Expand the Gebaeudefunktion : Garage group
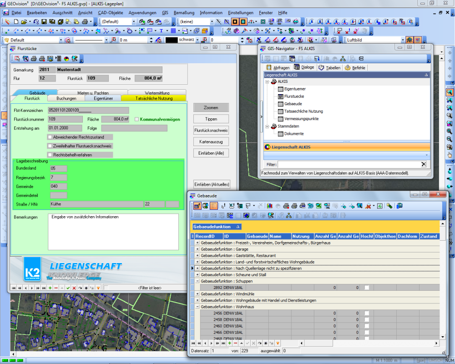This screenshot has height=364, width=455. click(197, 249)
